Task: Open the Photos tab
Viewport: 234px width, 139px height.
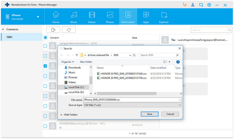Action: pos(110,17)
